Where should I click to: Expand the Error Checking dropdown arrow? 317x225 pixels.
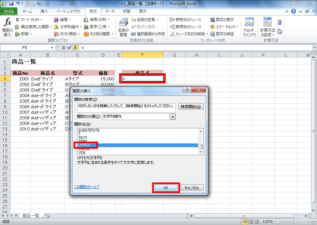(238, 27)
